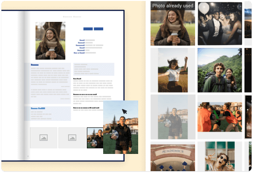Screen dimensions: 253x173
Task: Select the hiking couple mountain photo
Action: pyautogui.click(x=220, y=70)
